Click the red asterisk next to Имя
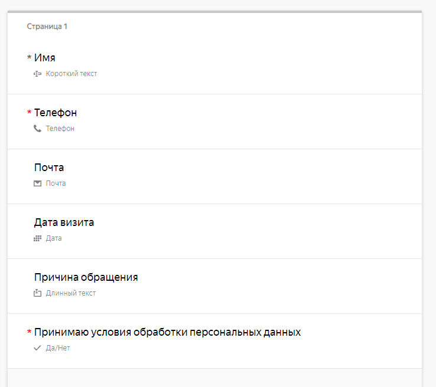The image size is (436, 387). (x=30, y=58)
